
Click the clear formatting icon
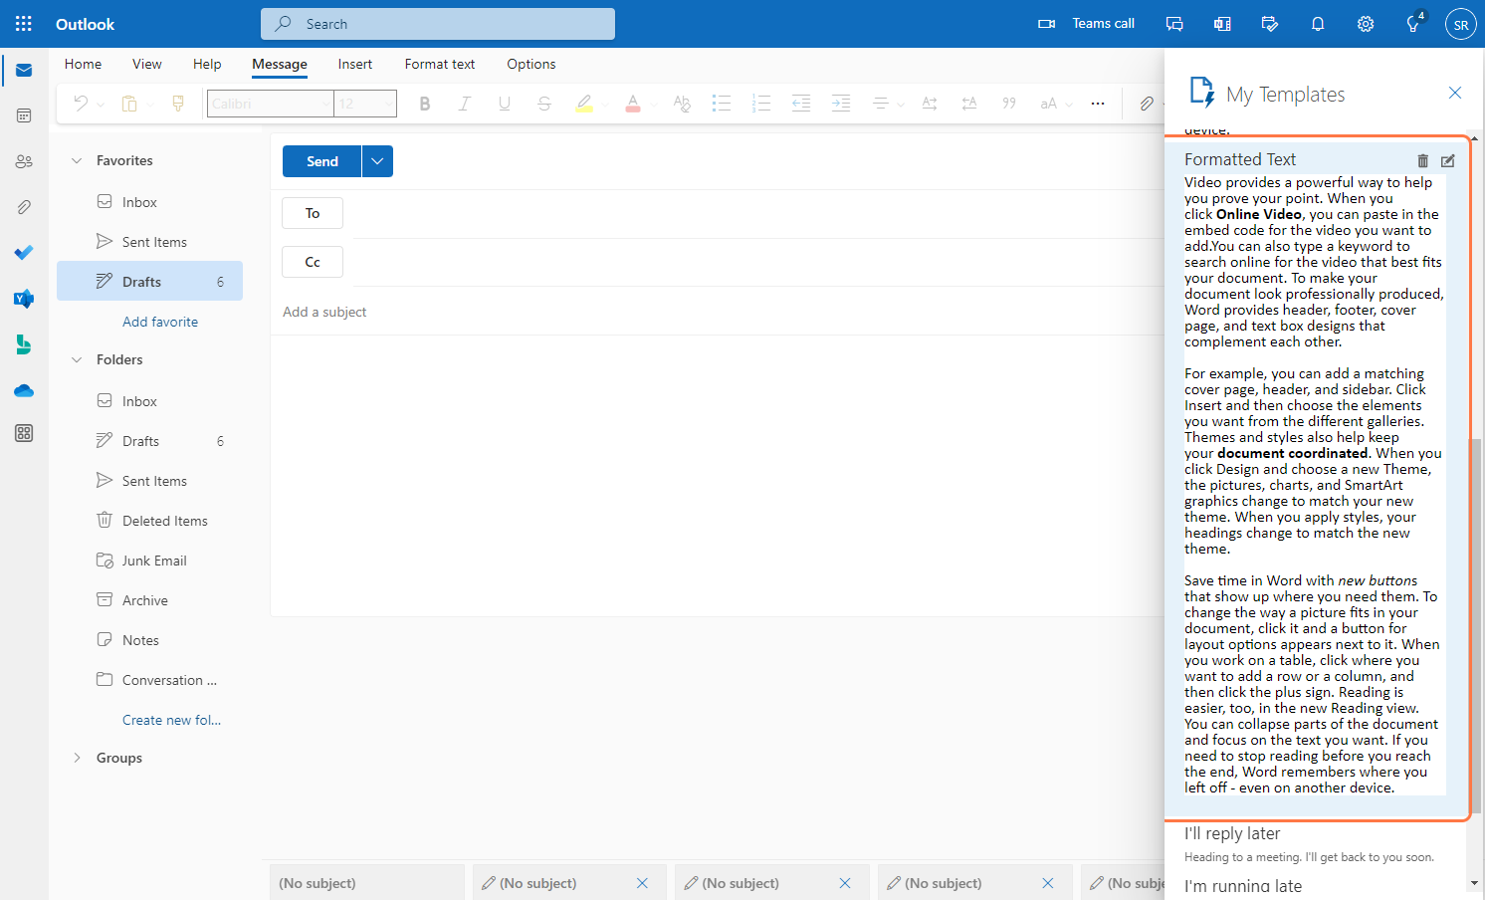[682, 104]
